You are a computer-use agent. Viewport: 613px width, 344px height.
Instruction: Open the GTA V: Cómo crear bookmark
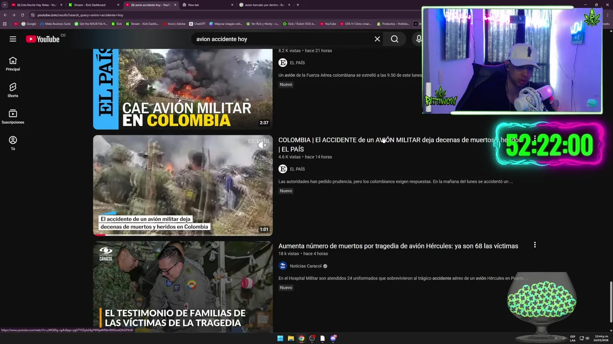pyautogui.click(x=355, y=23)
